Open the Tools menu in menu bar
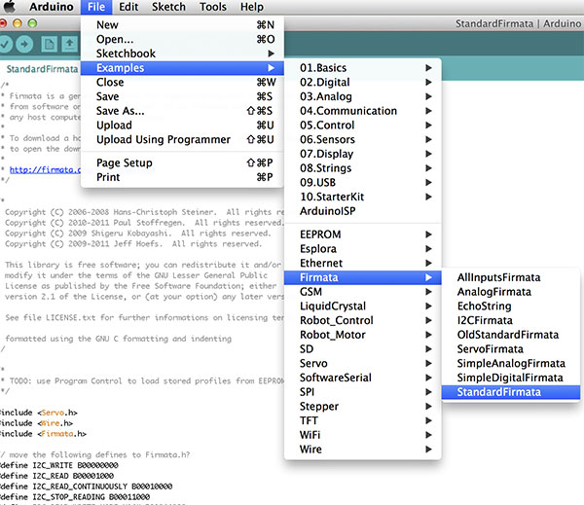The width and height of the screenshot is (584, 505). (x=212, y=7)
